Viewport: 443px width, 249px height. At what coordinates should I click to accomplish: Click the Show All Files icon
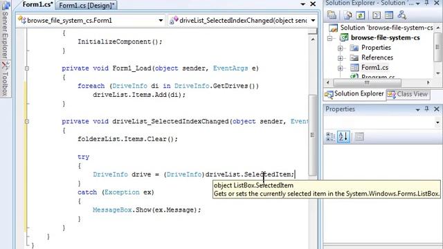347,15
